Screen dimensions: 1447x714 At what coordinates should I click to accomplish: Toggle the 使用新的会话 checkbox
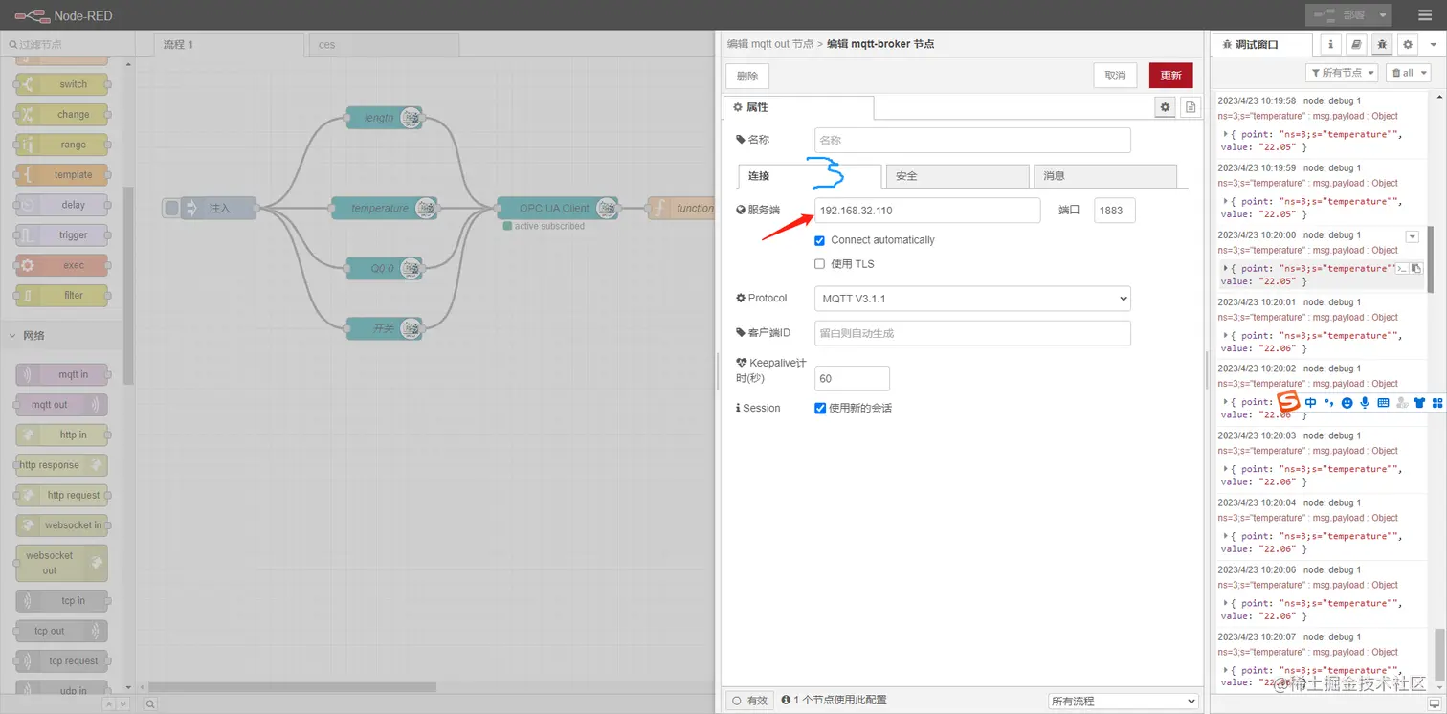click(x=820, y=408)
